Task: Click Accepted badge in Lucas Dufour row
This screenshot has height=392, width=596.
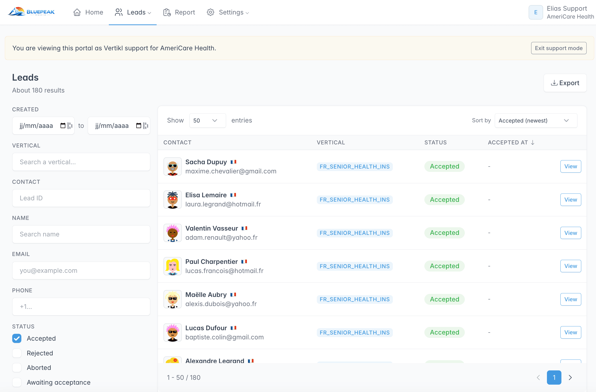Action: tap(444, 332)
